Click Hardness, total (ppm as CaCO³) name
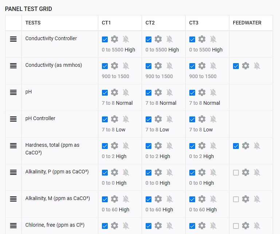 click(x=52, y=149)
